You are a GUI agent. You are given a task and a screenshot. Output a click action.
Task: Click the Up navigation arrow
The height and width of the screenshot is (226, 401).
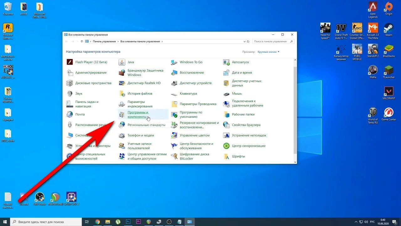[82, 41]
